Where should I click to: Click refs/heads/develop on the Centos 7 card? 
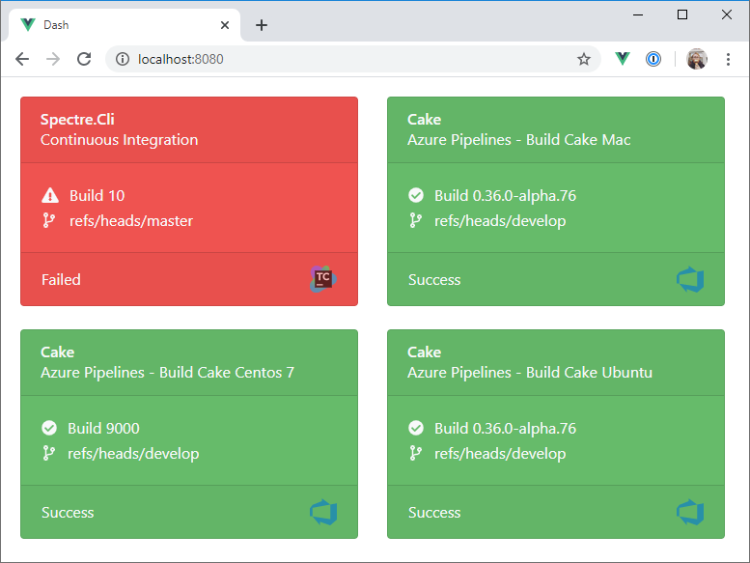coord(133,453)
